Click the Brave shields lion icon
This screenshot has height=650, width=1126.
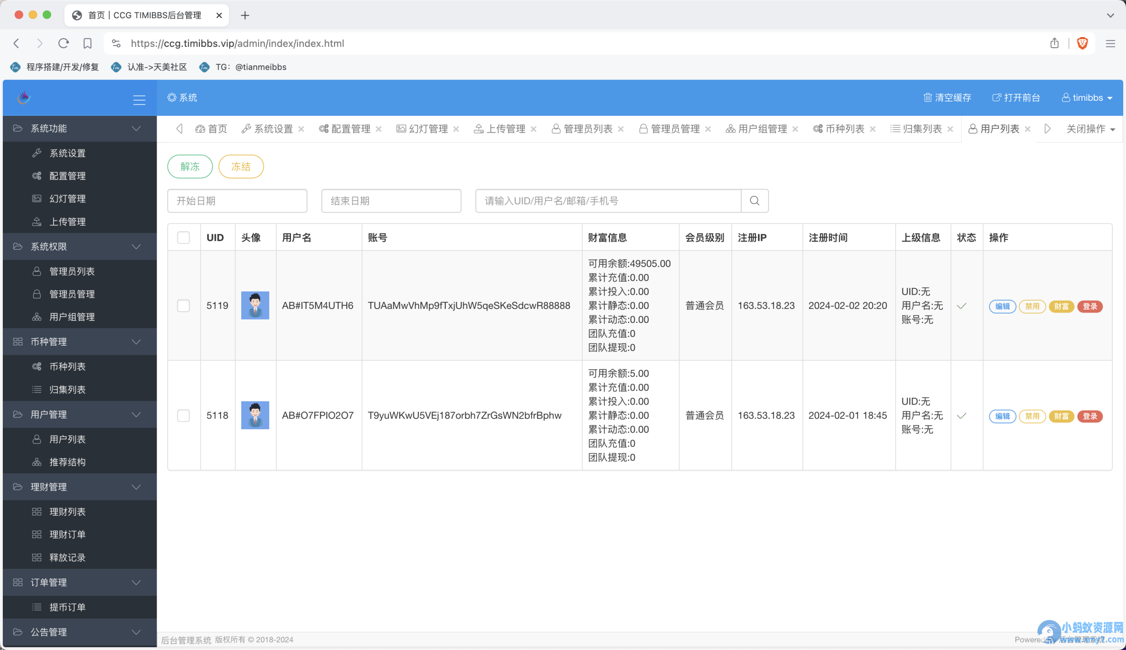point(1082,43)
